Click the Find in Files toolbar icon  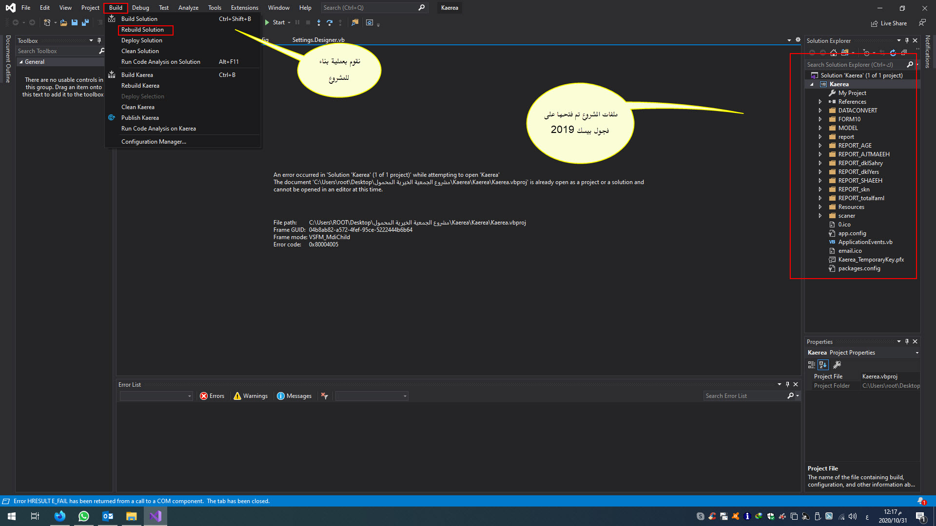pyautogui.click(x=355, y=22)
